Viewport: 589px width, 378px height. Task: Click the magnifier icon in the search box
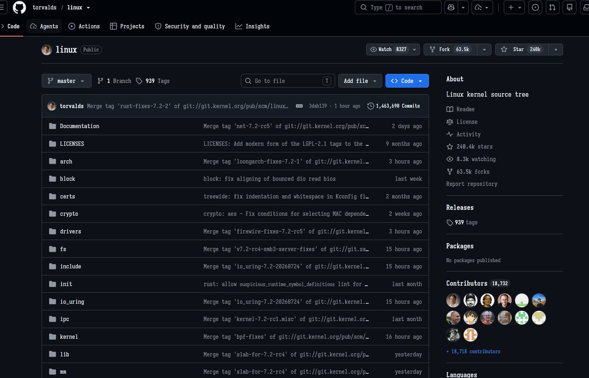coord(364,7)
